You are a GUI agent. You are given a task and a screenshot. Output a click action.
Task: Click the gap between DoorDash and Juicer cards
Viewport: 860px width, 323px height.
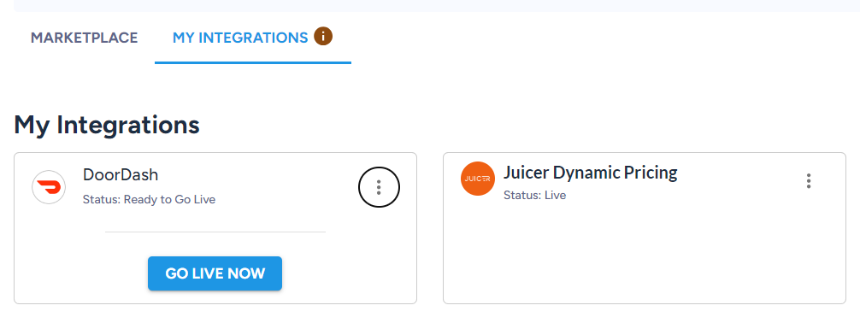[430, 228]
